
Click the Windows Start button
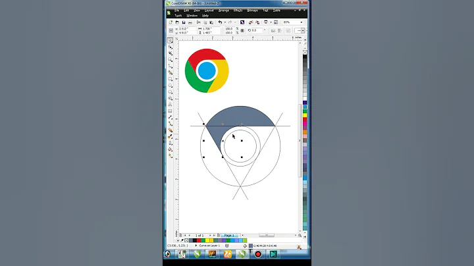(x=167, y=254)
